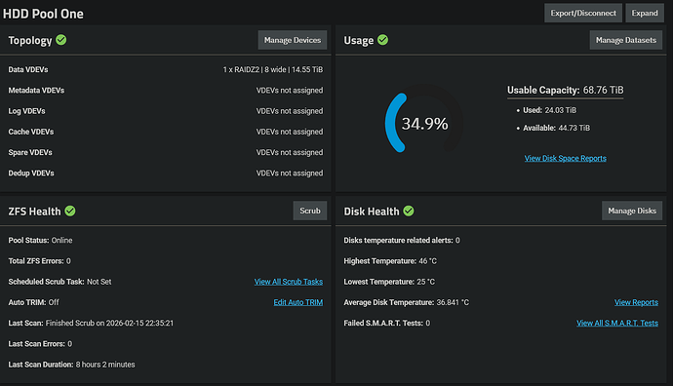Open Manage Disks in Disk Health

[632, 211]
